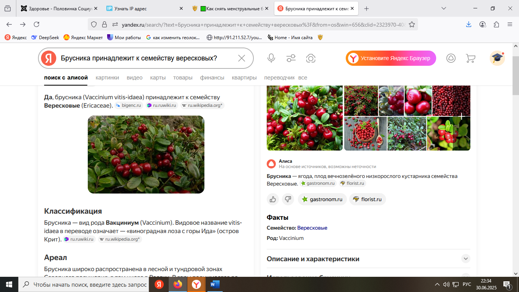Open Firefox downloads arrow icon
The width and height of the screenshot is (519, 292).
pos(468,24)
